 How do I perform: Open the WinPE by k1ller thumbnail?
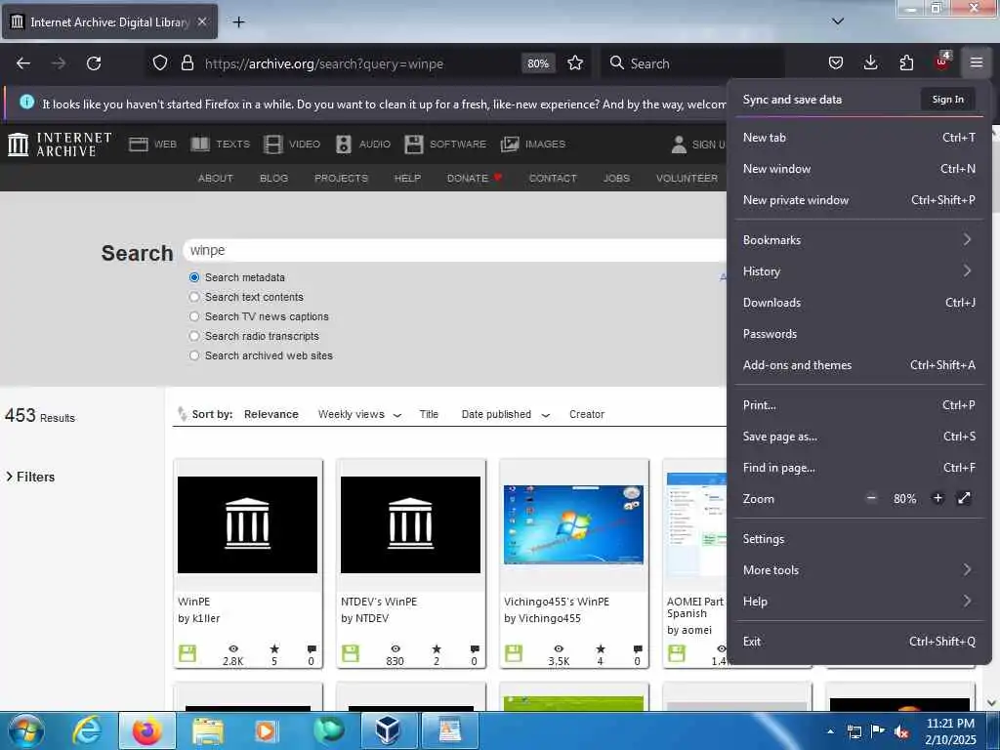tap(247, 524)
